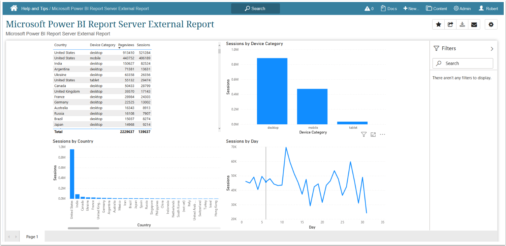Open the Admin menu
Screen dimensions: 506x246
(x=462, y=8)
